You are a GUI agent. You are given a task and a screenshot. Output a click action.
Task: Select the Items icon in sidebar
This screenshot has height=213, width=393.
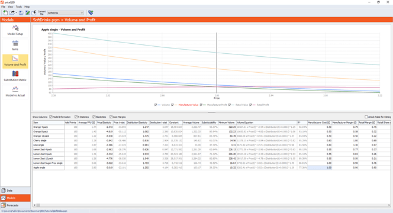coord(15,46)
